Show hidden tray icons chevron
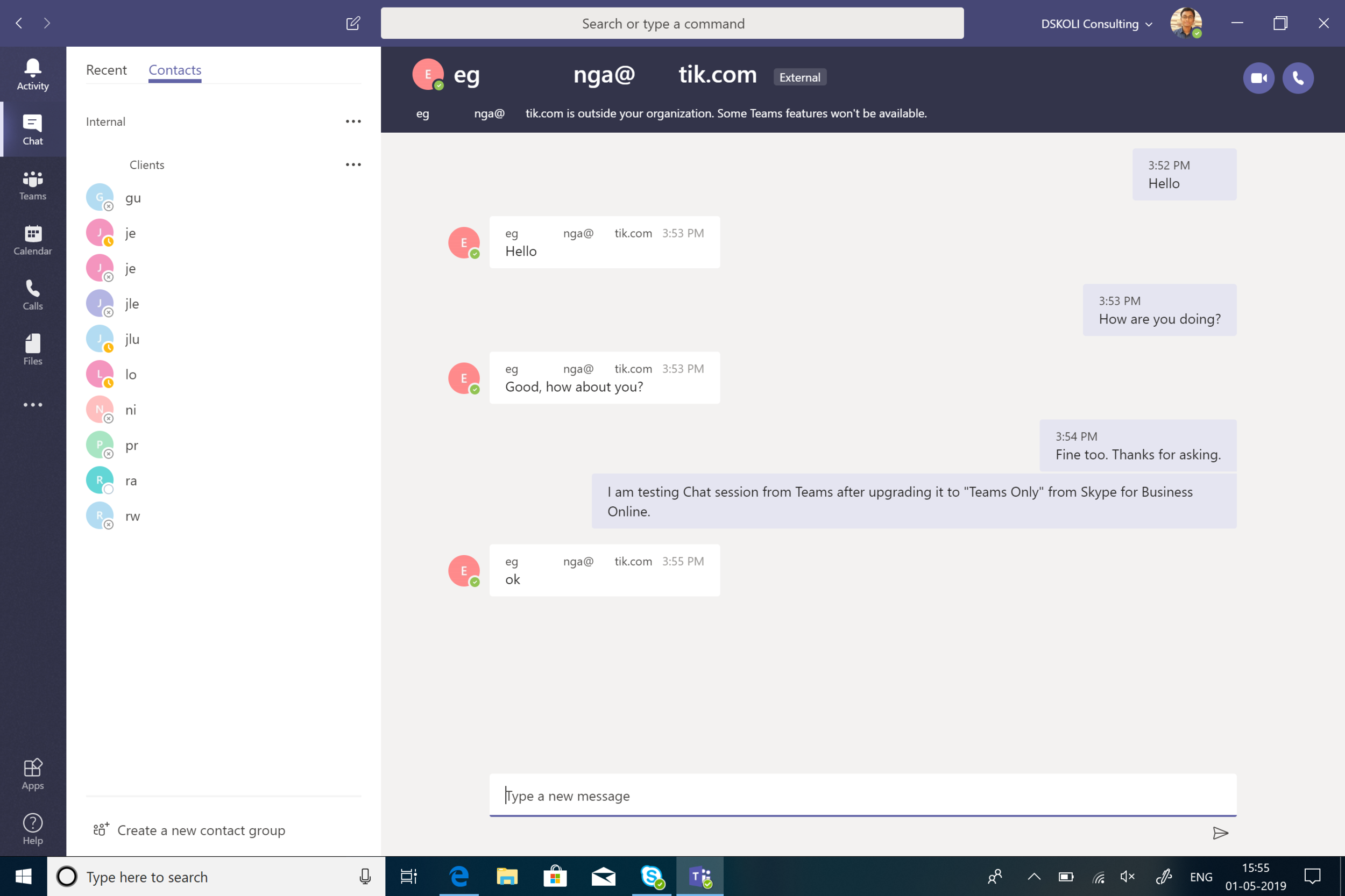The image size is (1345, 896). 1034,877
